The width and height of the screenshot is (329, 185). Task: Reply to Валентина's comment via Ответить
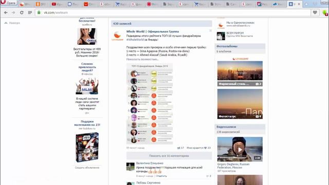click(x=161, y=176)
